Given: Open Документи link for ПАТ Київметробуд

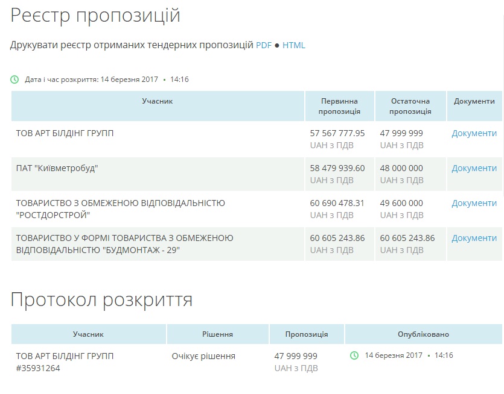Looking at the screenshot, I should (x=474, y=168).
